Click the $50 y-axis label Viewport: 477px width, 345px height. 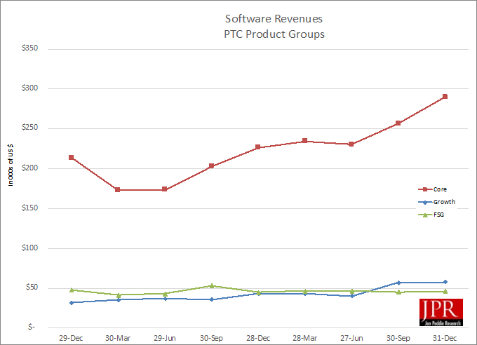32,287
